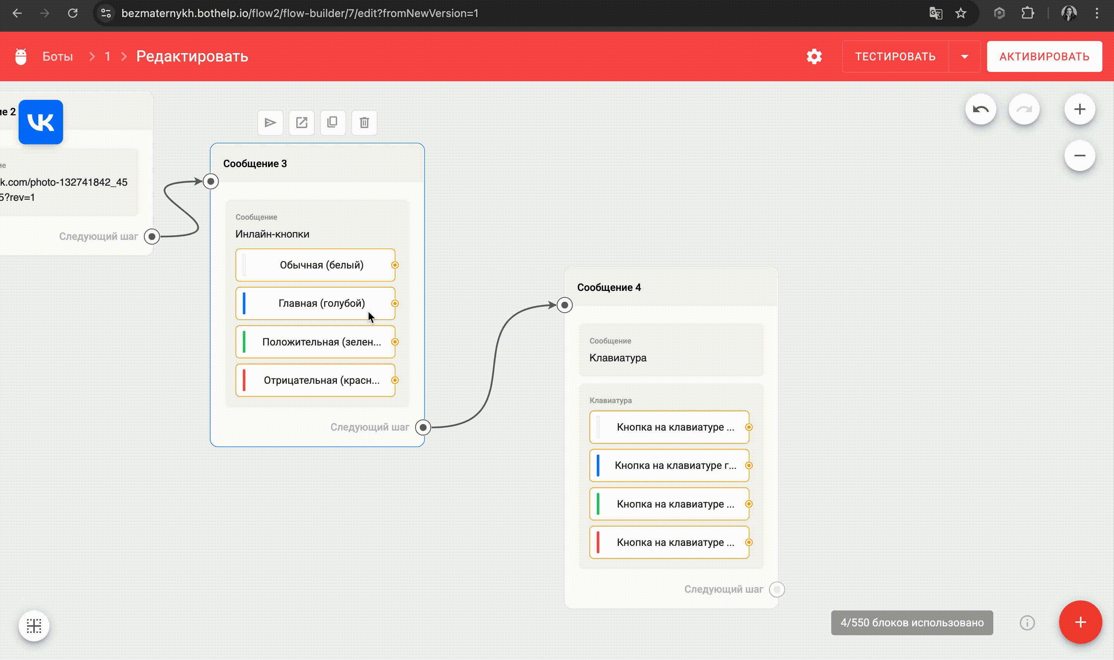Go to Боты breadcrumb
The image size is (1114, 660).
[57, 56]
